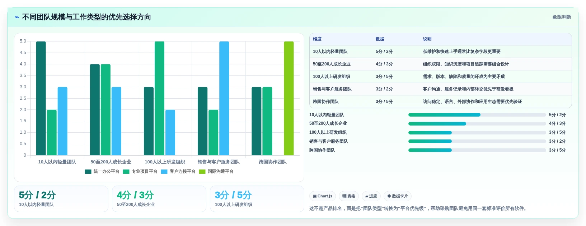Click the 100人以上研发组织 progress bar
The height and width of the screenshot is (226, 586).
click(477, 133)
